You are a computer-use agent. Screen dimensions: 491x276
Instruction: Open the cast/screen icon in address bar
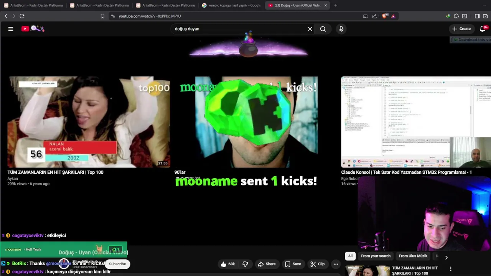365,16
